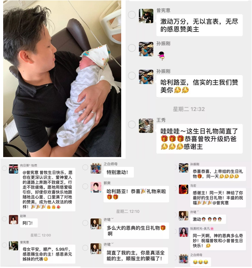Open 向日葵^怡然's avatar
The image size is (252, 268).
point(14,169)
